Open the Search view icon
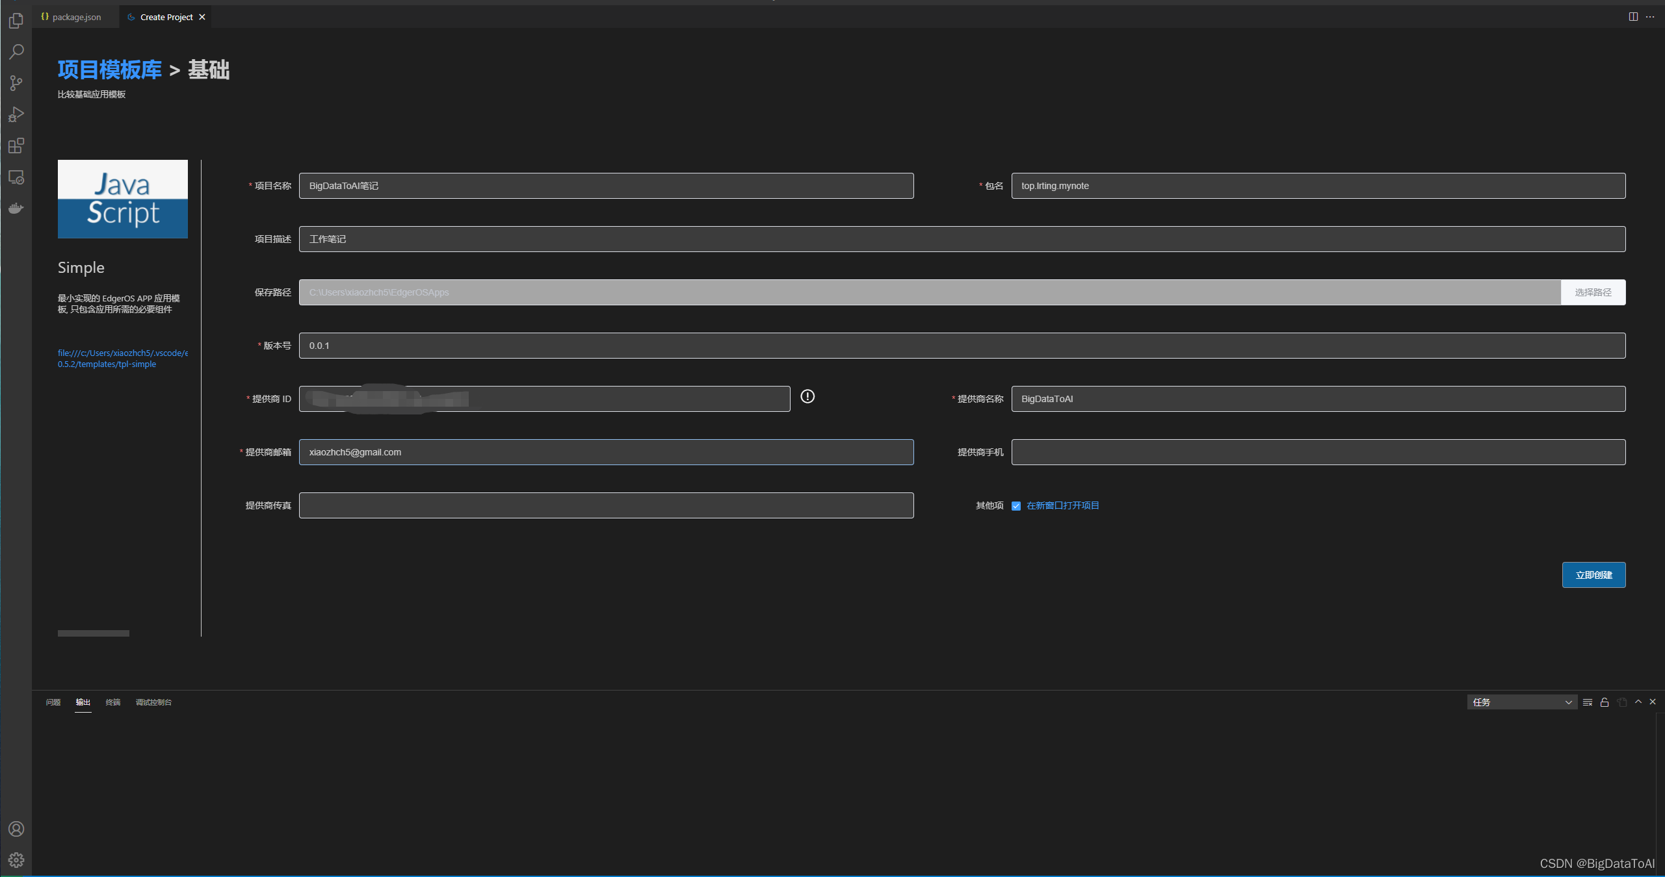Screen dimensions: 1665x877 [16, 51]
